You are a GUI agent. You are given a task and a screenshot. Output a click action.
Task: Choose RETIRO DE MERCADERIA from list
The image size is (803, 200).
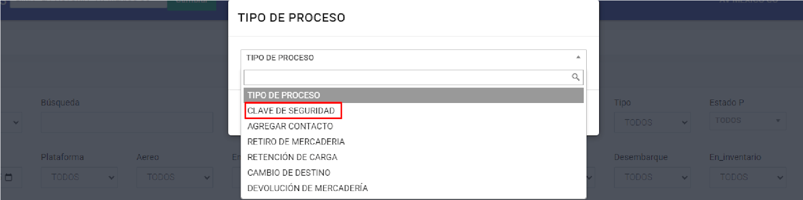[x=296, y=141]
